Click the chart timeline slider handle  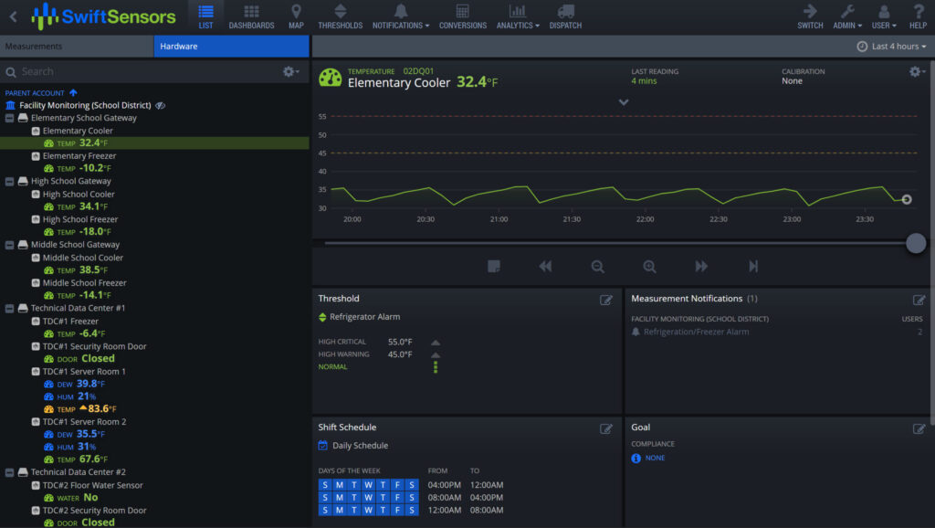[x=915, y=243]
